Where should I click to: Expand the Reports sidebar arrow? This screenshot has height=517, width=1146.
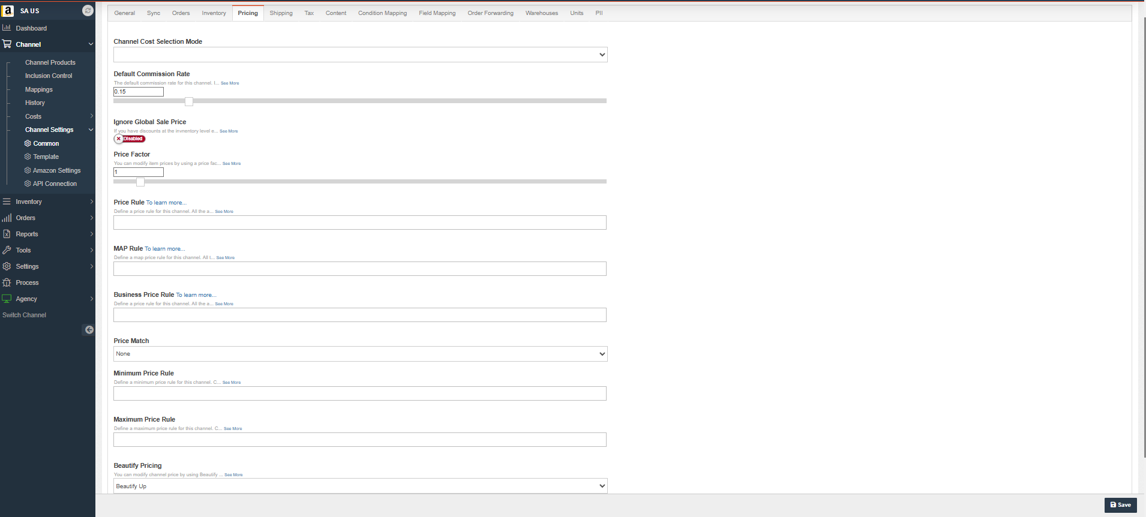click(91, 234)
